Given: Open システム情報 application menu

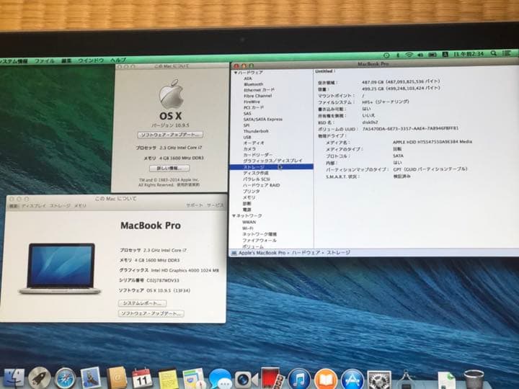Looking at the screenshot, I should click(14, 61).
